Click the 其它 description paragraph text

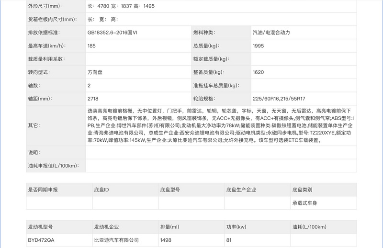coord(221,125)
